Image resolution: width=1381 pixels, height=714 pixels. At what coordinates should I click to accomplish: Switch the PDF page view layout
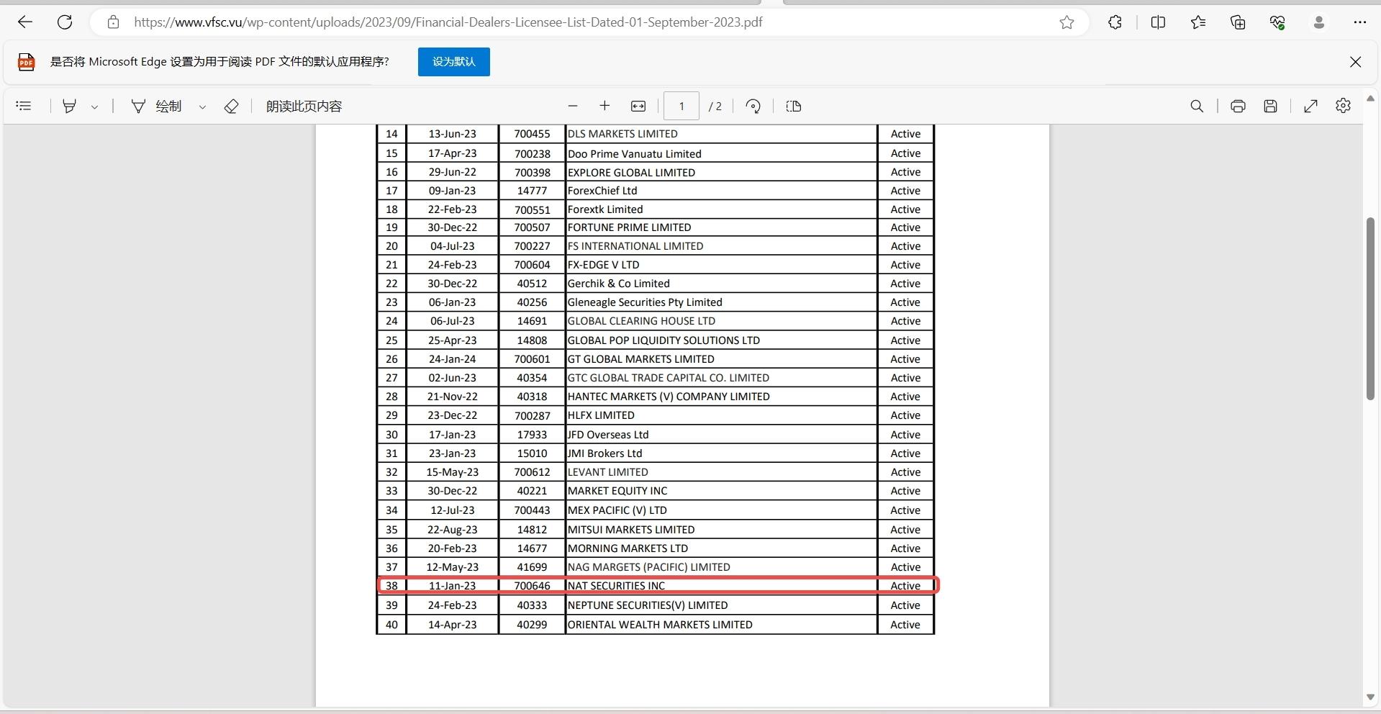pyautogui.click(x=794, y=106)
